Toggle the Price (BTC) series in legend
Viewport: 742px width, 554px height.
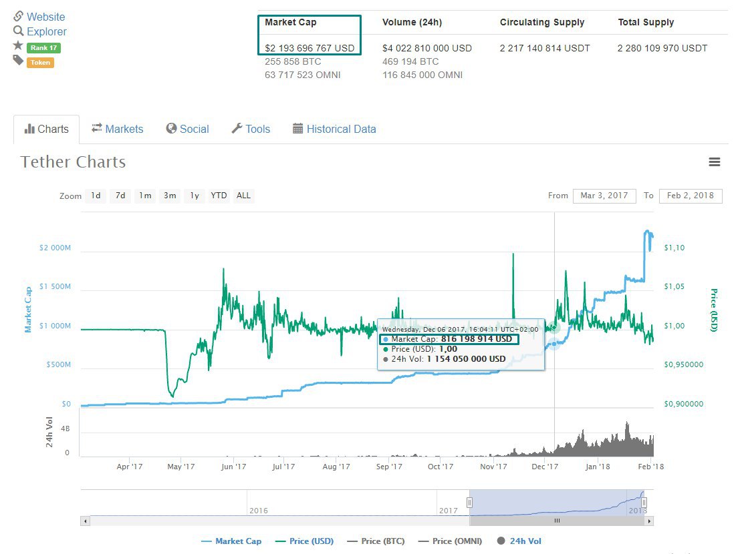[376, 541]
